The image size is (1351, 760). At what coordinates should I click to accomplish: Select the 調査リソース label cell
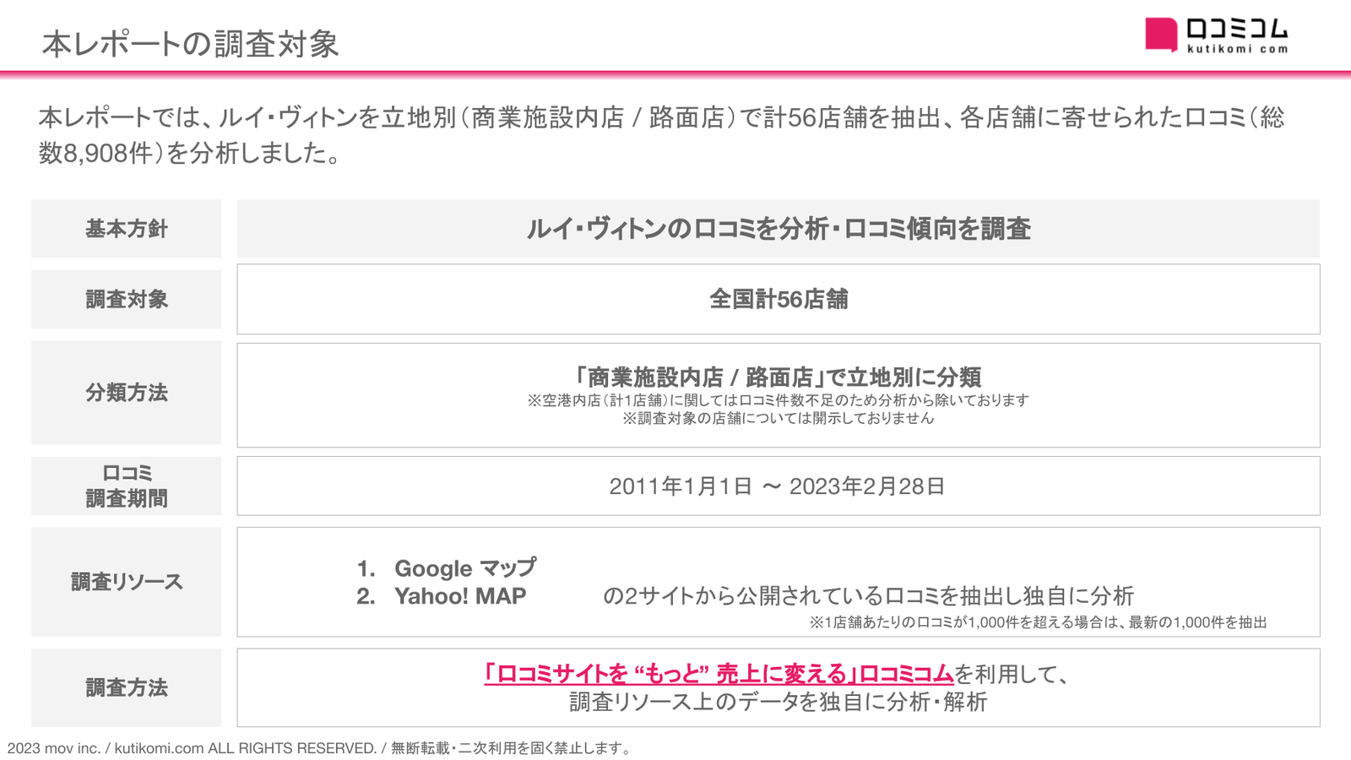click(x=127, y=582)
